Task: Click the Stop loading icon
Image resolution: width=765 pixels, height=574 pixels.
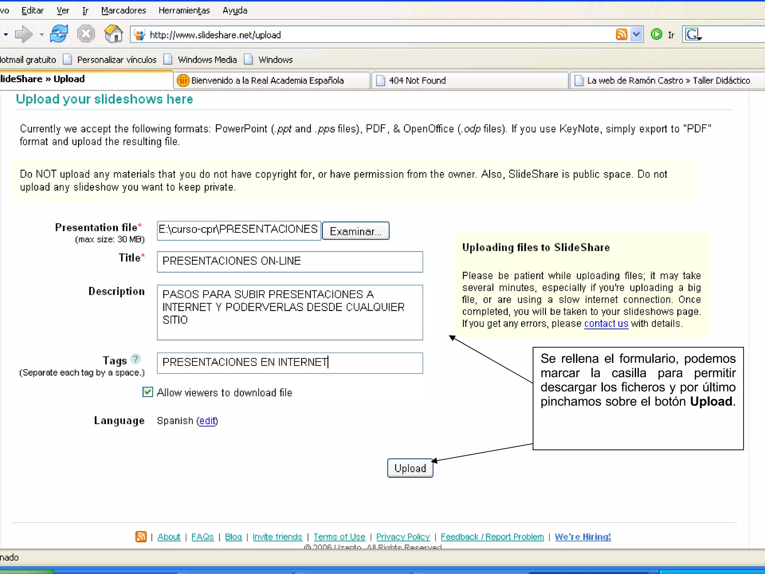Action: coord(86,34)
